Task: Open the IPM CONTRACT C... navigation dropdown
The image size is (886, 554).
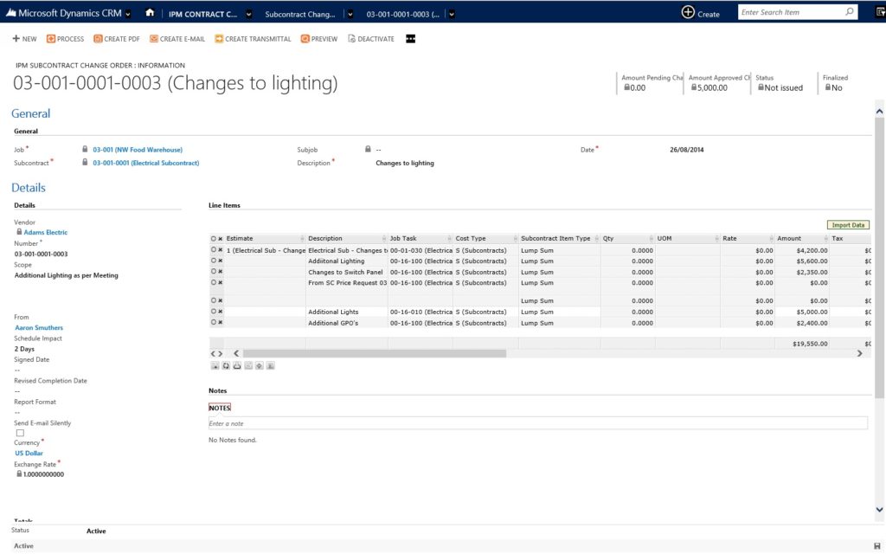Action: point(248,14)
